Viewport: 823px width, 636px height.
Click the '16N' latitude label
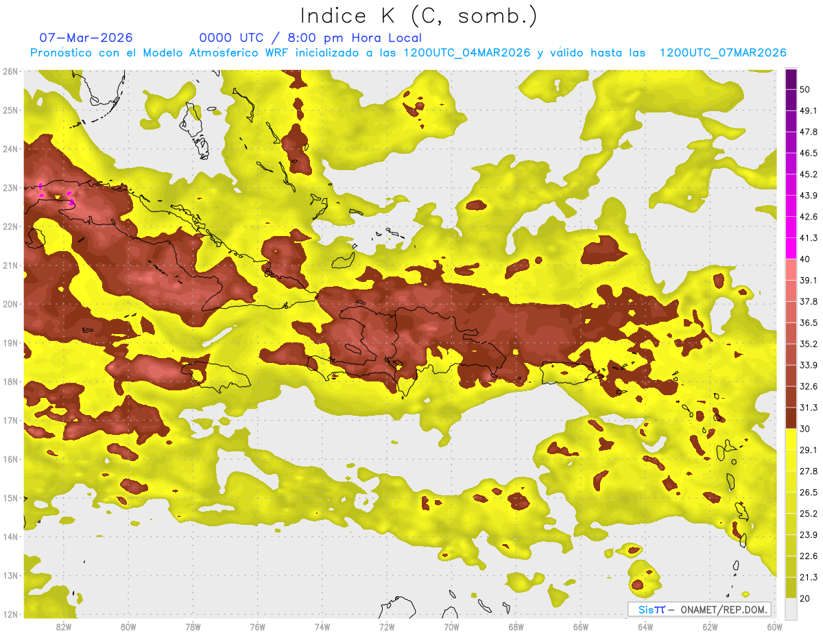pyautogui.click(x=10, y=459)
